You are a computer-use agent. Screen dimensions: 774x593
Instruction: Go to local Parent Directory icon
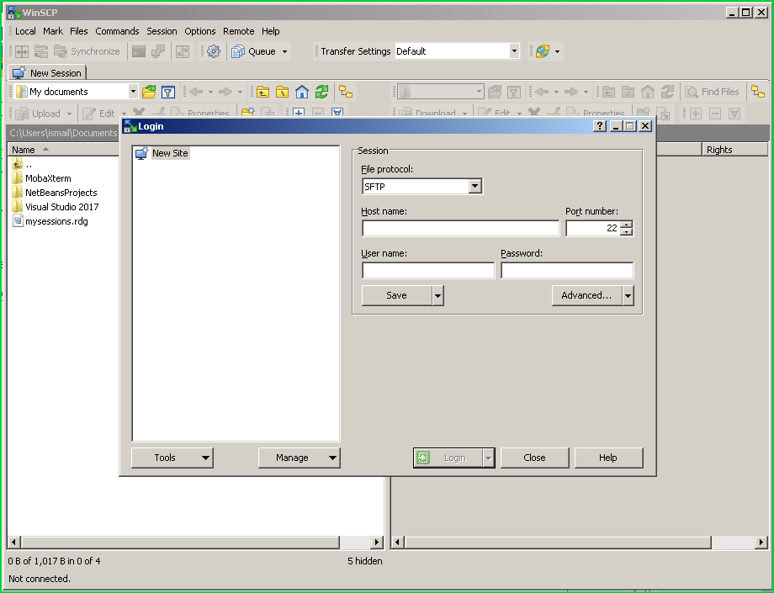262,92
